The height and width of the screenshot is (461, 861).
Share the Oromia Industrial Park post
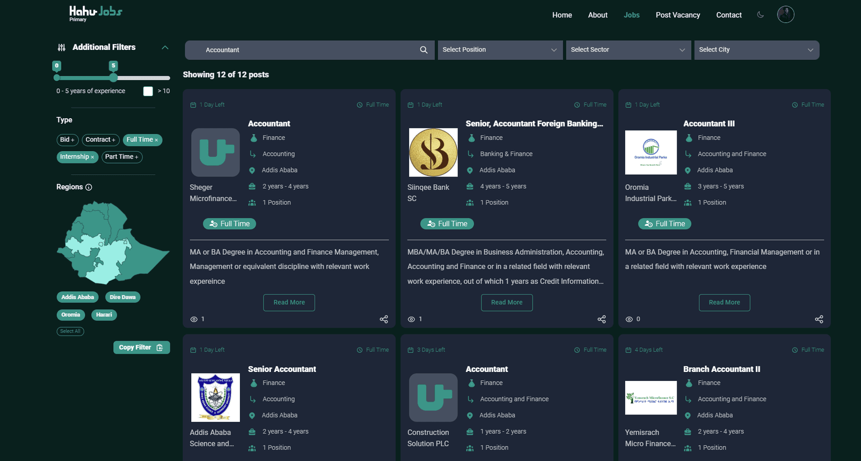pos(819,319)
